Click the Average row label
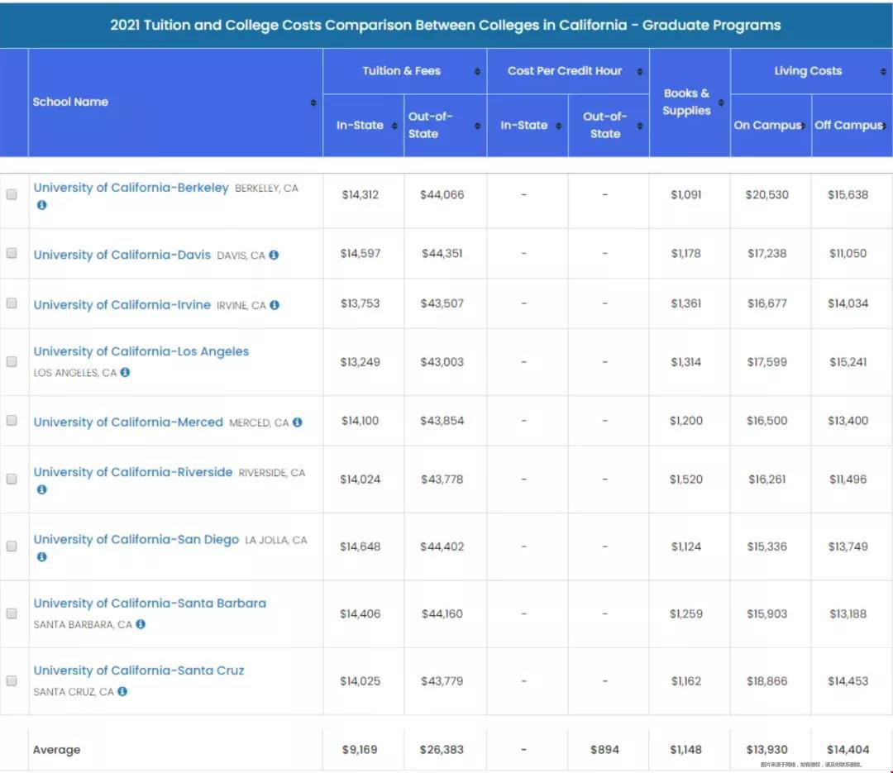The image size is (893, 773). 56,750
